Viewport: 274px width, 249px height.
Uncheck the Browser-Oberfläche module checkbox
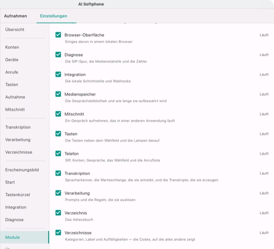58,35
